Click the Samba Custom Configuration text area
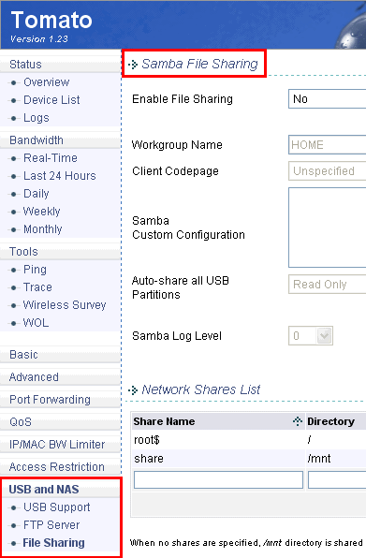The image size is (366, 558). (328, 228)
